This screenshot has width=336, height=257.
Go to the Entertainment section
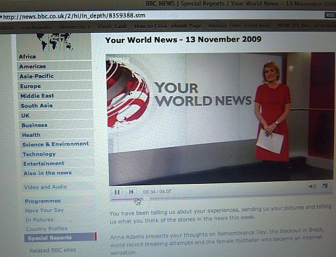(x=44, y=164)
